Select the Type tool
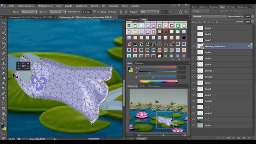The width and height of the screenshot is (256, 144). click(x=3, y=98)
